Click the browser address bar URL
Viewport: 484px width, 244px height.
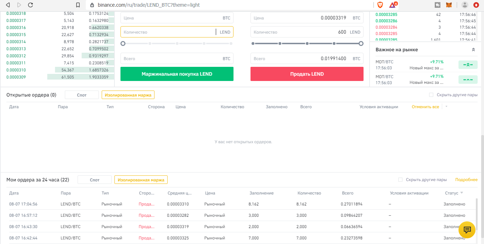point(149,5)
